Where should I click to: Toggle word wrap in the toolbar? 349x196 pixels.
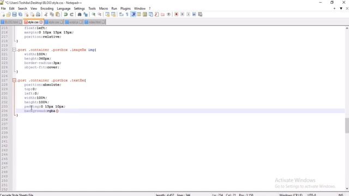tap(121, 15)
